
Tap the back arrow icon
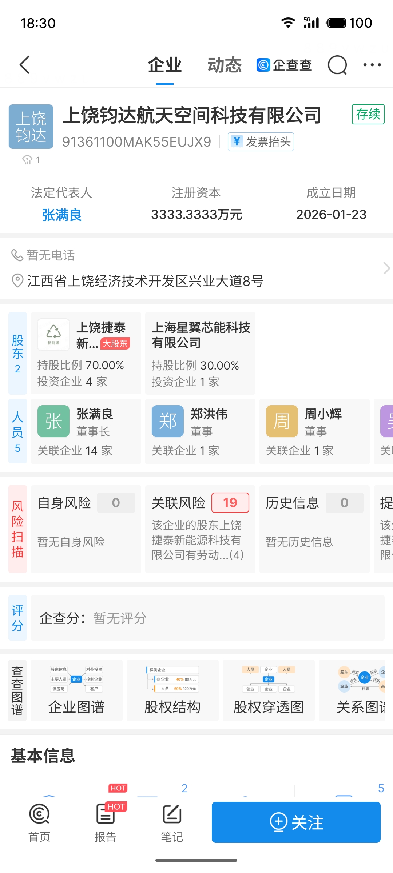tap(25, 65)
